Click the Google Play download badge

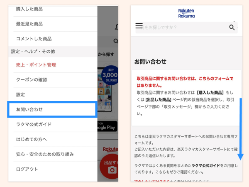click(107, 126)
